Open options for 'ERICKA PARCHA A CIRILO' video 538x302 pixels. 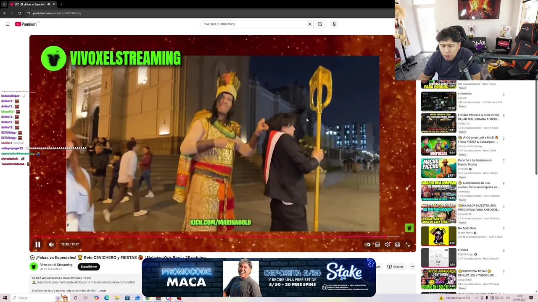click(504, 115)
